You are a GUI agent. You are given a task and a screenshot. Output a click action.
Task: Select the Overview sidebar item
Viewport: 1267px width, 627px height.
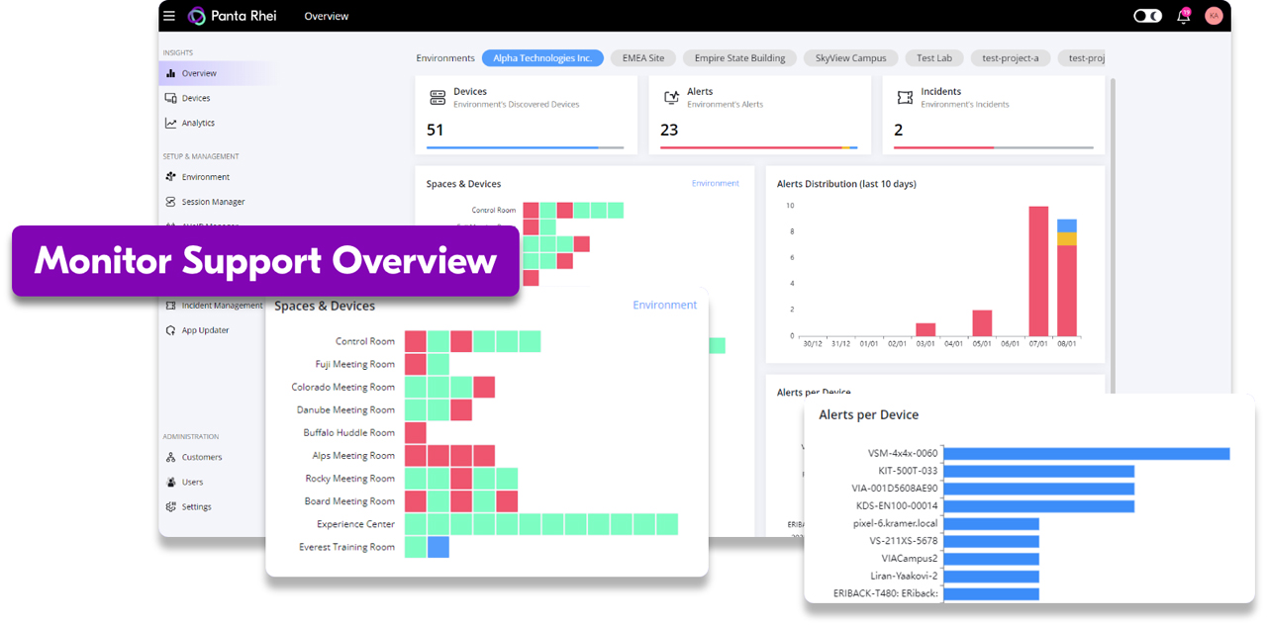point(198,73)
